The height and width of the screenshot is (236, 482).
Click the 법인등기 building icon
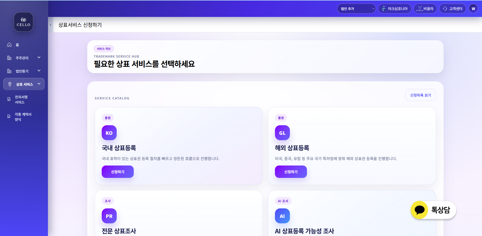click(9, 71)
